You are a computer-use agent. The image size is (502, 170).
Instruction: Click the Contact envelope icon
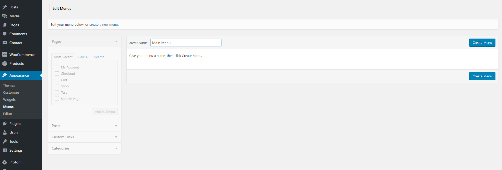[5, 43]
